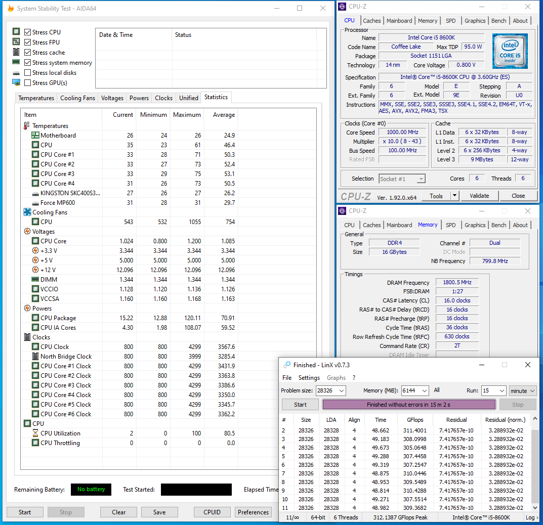Click the GFlops column header in LinX
The width and height of the screenshot is (543, 525).
415,420
